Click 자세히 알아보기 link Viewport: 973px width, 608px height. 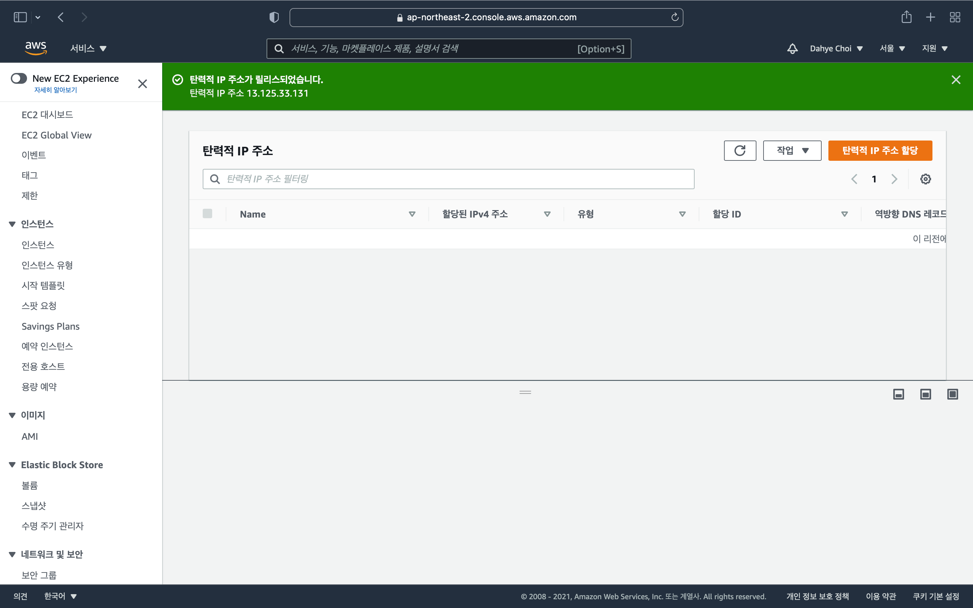click(x=55, y=90)
